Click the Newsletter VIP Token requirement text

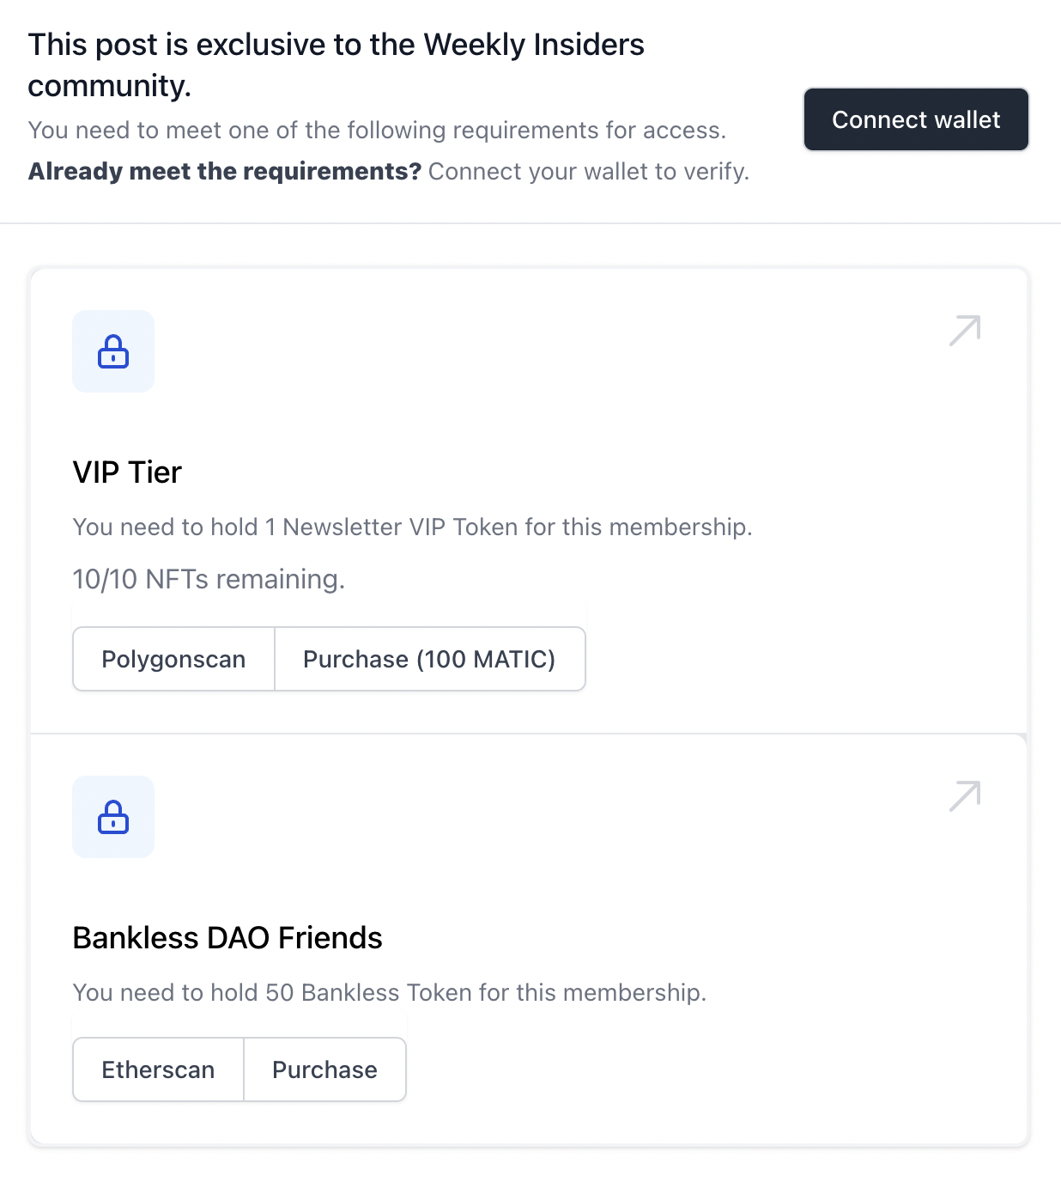pos(412,527)
